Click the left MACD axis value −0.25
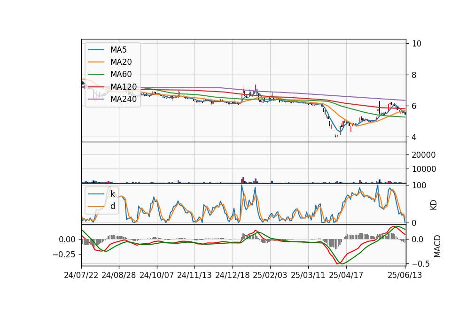The width and height of the screenshot is (451, 324). tap(64, 255)
